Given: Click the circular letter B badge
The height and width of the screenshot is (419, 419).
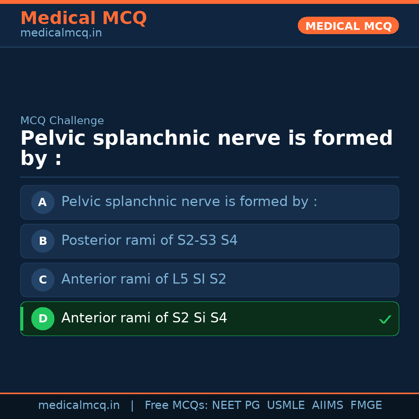Looking at the screenshot, I should [x=43, y=241].
